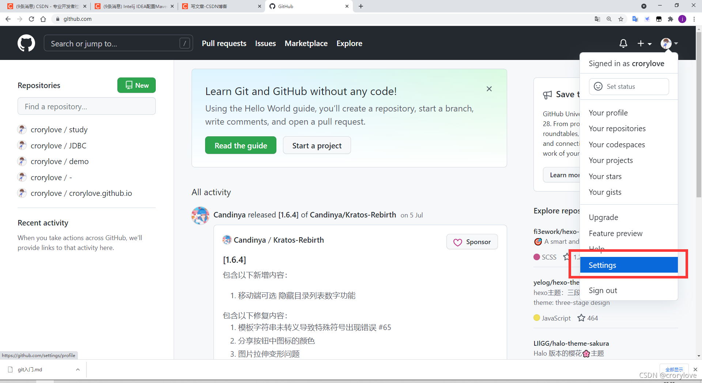
Task: Select Your repositories menu item
Action: pyautogui.click(x=629, y=129)
